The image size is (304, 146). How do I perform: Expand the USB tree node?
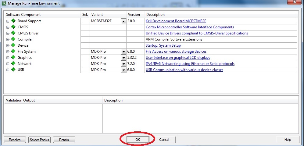8,70
